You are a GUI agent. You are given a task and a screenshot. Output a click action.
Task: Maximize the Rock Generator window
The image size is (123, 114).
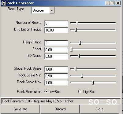click(112, 3)
